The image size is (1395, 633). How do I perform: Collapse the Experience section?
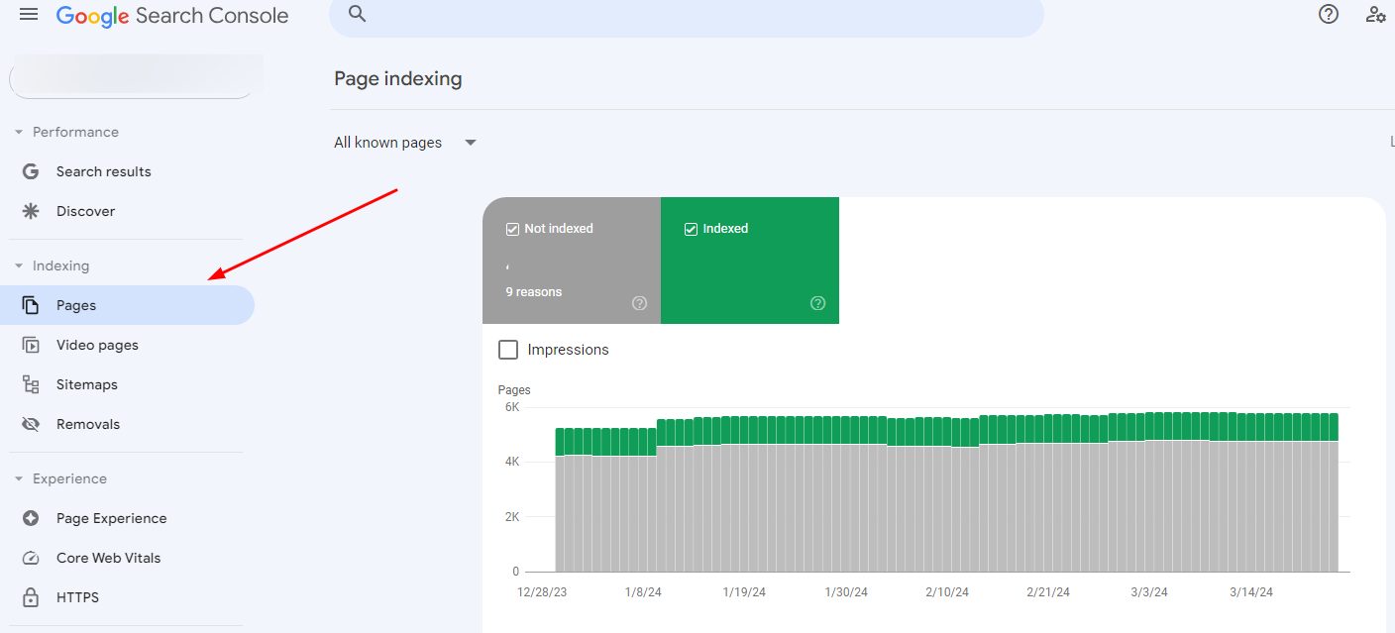(19, 478)
